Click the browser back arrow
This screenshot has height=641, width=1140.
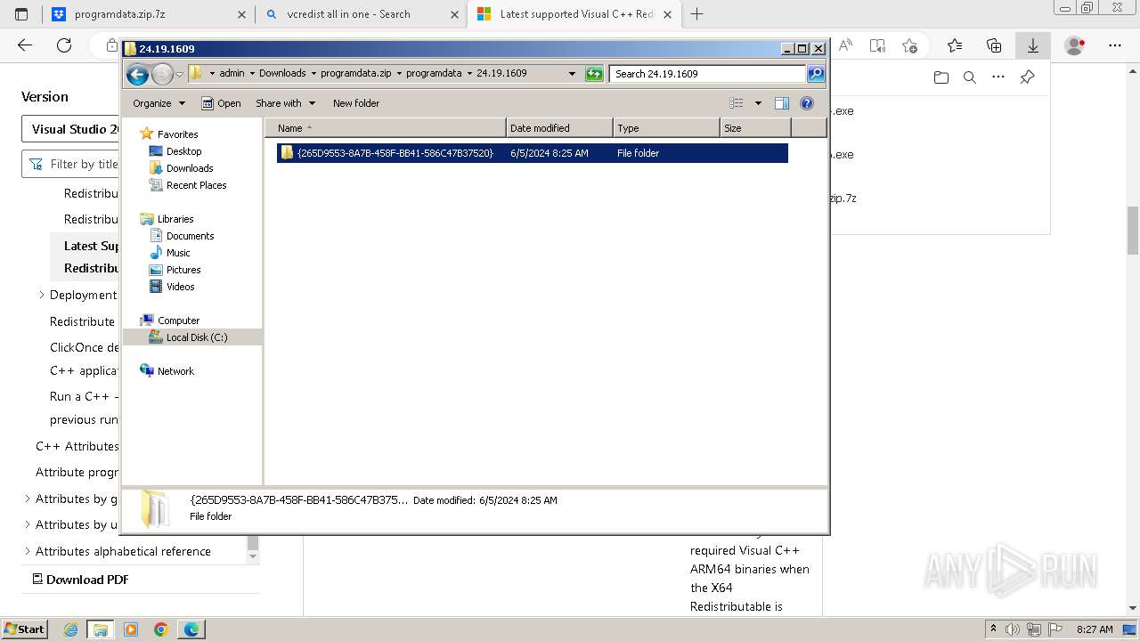pos(25,45)
